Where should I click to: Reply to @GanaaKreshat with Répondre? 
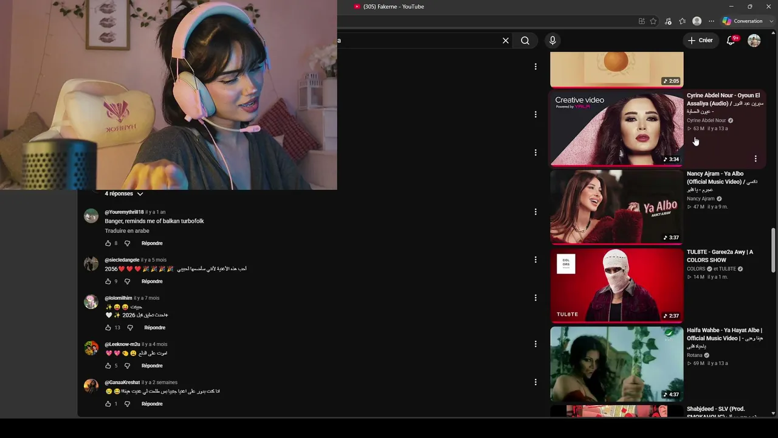(x=152, y=404)
